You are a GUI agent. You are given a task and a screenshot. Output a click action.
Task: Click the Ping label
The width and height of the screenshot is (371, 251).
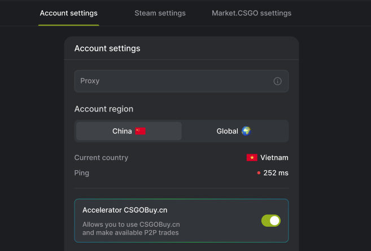pos(82,173)
